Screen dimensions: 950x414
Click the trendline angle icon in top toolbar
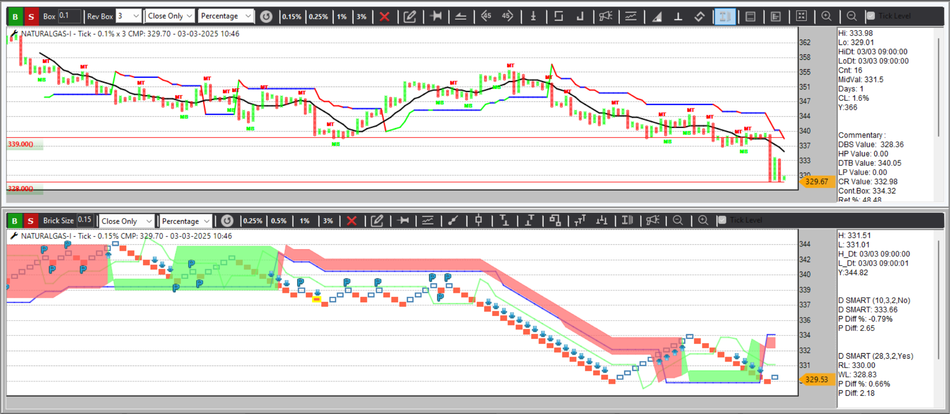coord(460,16)
